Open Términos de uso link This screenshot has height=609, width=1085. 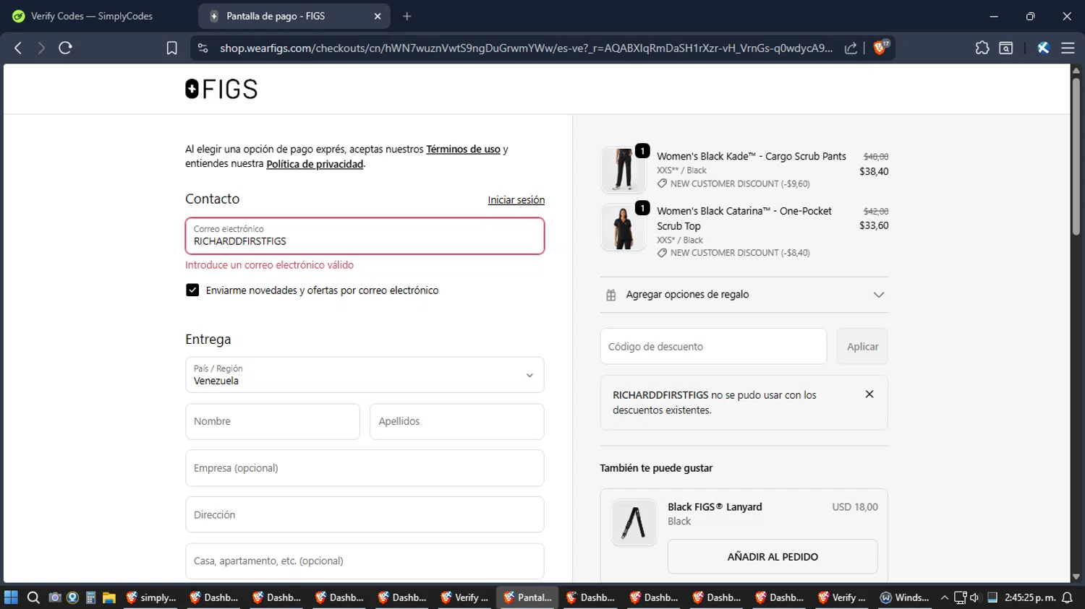[463, 150]
